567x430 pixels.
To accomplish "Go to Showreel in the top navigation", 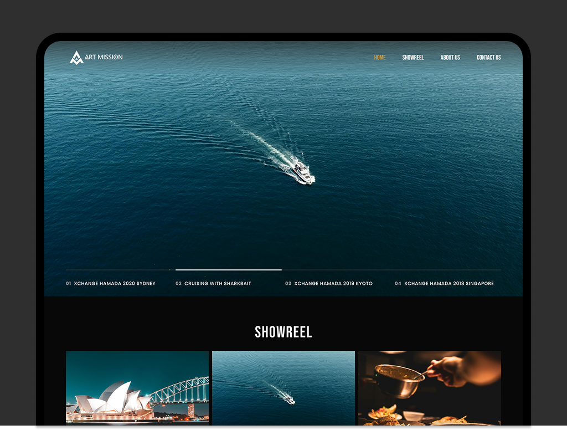I will pyautogui.click(x=413, y=58).
